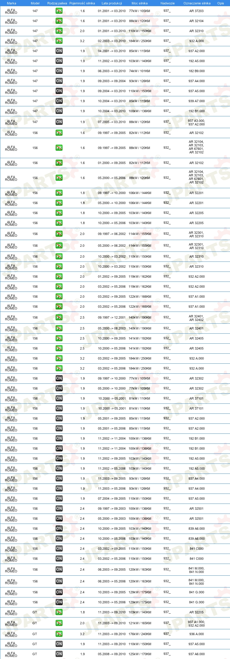230x659 pixels.
Task: Select engine code 936 A.000
Action: pos(196,634)
